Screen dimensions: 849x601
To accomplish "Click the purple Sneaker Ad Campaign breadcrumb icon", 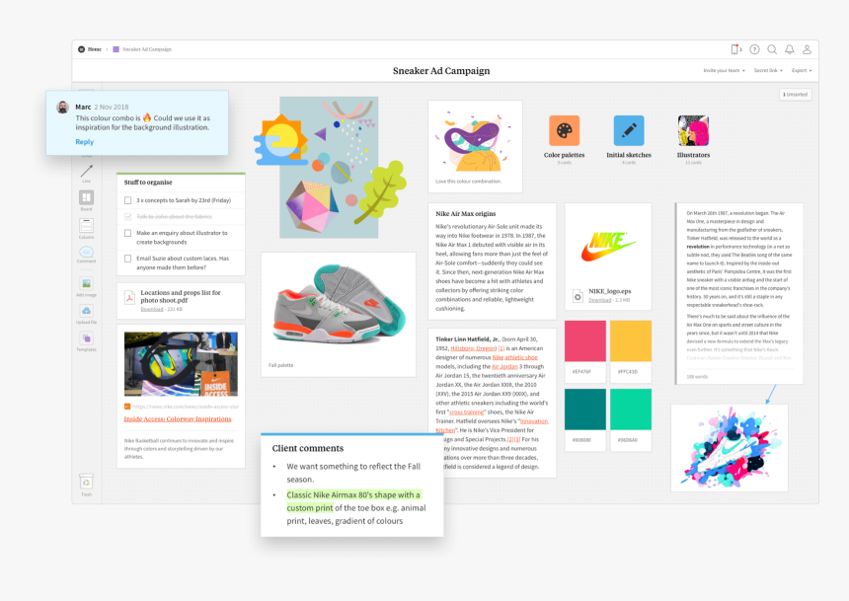I will [116, 49].
